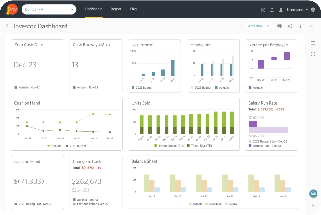The height and width of the screenshot is (215, 321).
Task: Show the info icon panel
Action: [x=313, y=54]
